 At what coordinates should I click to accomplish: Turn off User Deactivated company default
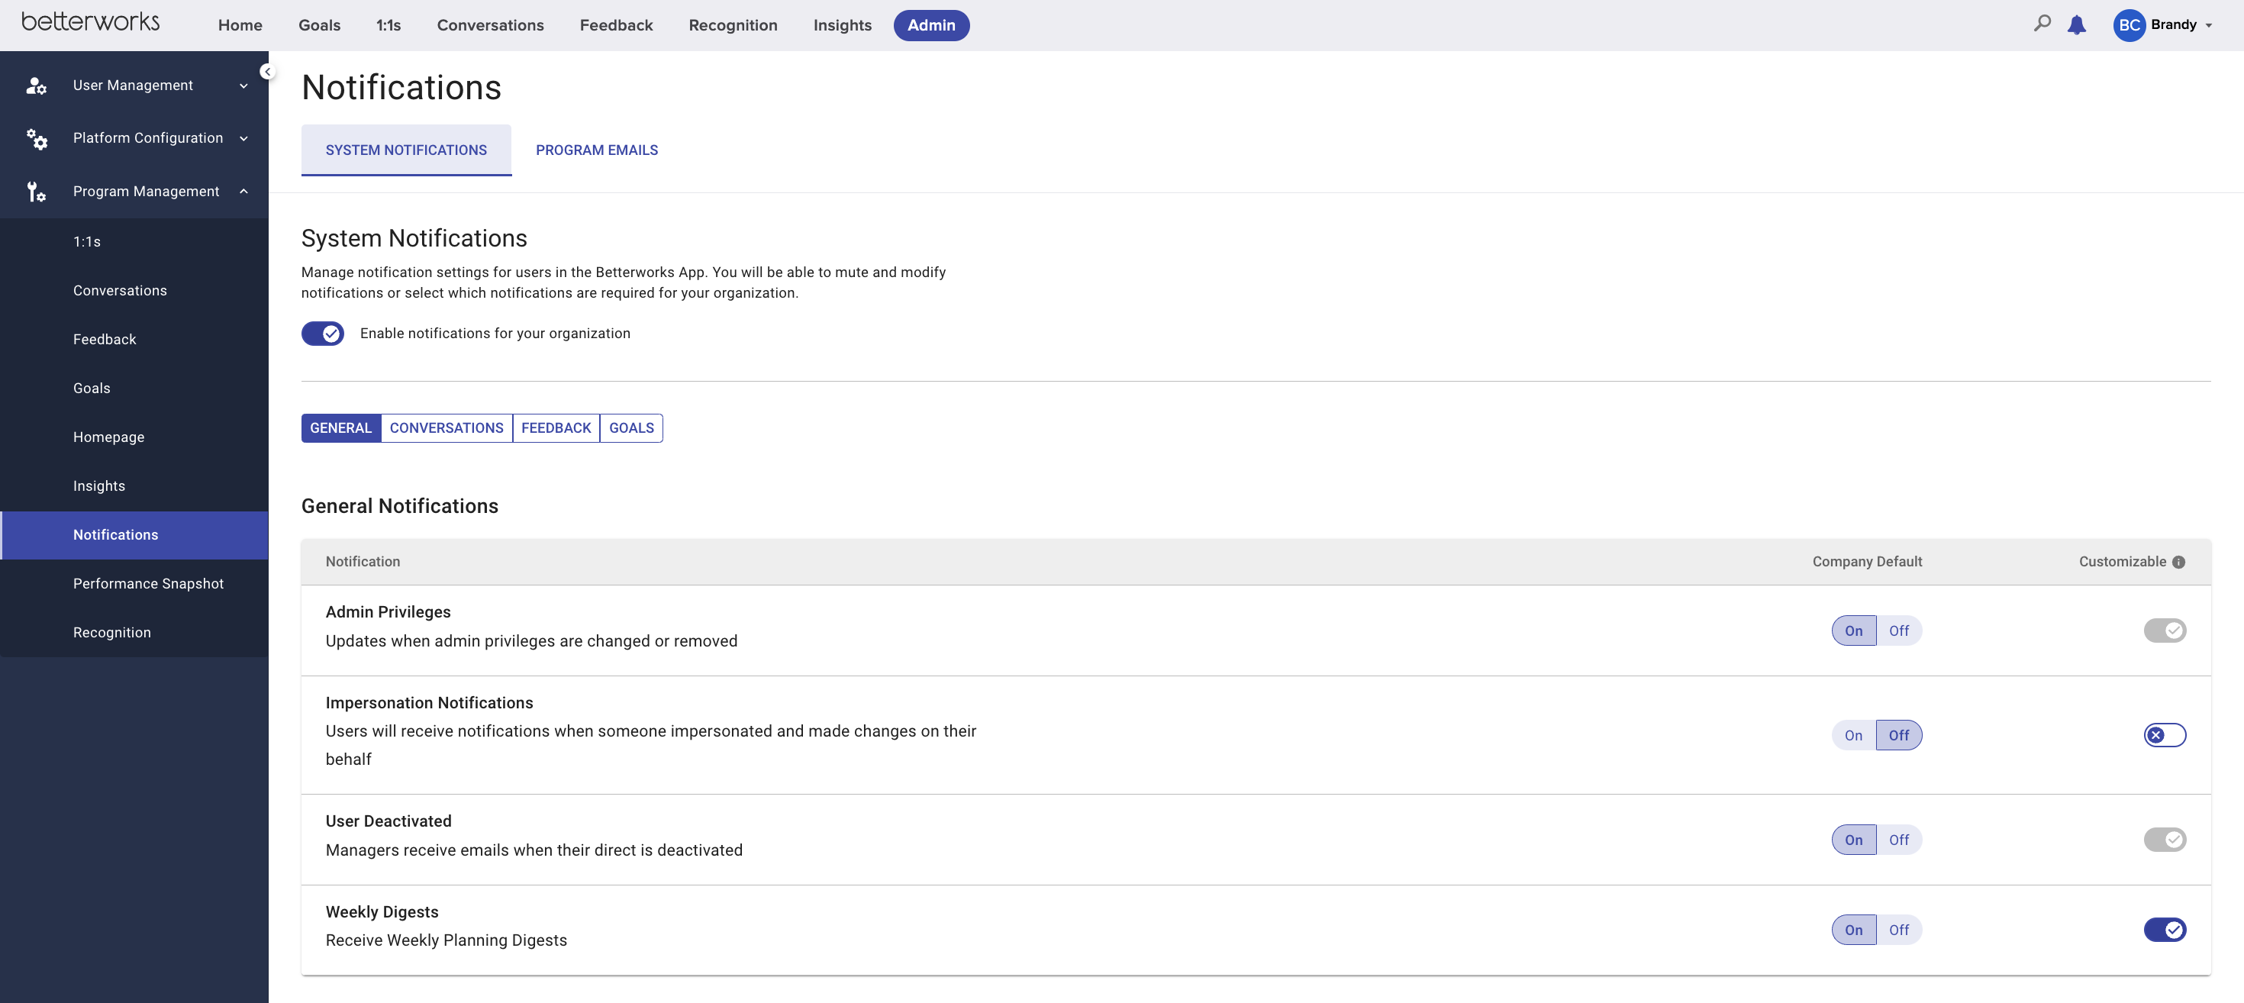[x=1899, y=840]
